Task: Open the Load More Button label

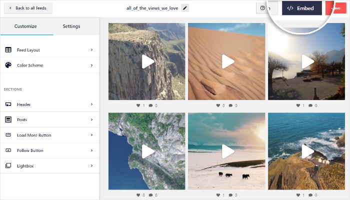Action: click(34, 135)
